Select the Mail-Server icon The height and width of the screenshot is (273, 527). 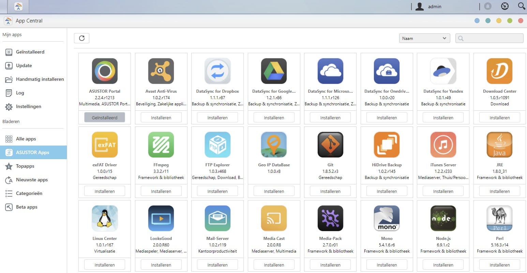click(x=217, y=218)
